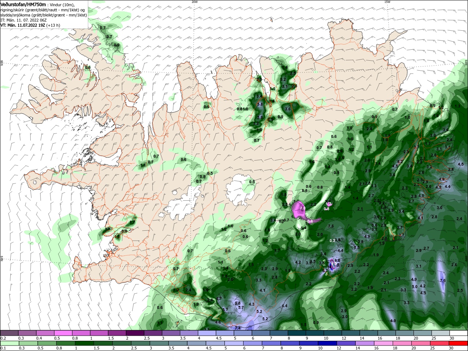Click the white 0.2 value on the map
The image size is (468, 351).
point(332,241)
